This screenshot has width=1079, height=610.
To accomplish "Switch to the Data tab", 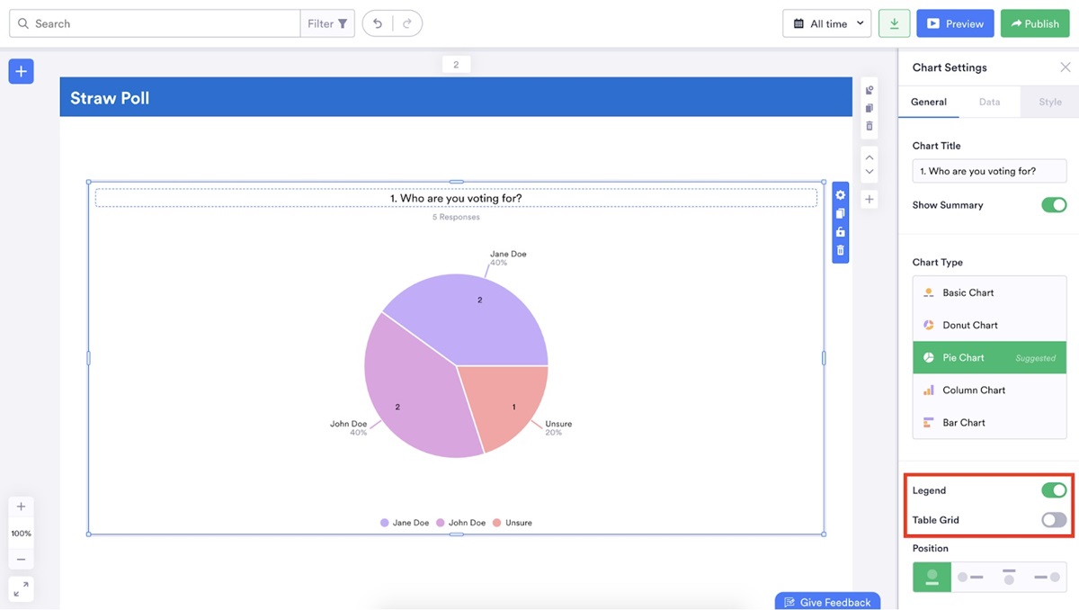I will click(990, 102).
